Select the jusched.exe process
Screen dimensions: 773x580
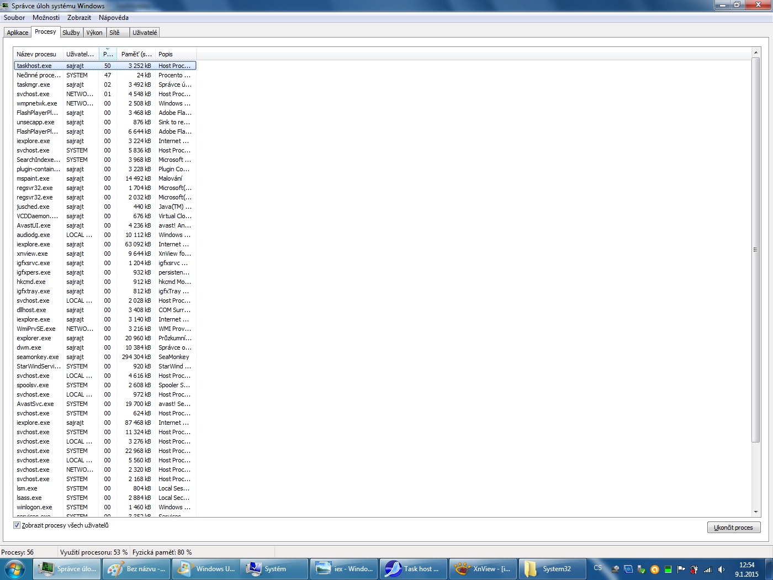(x=105, y=207)
